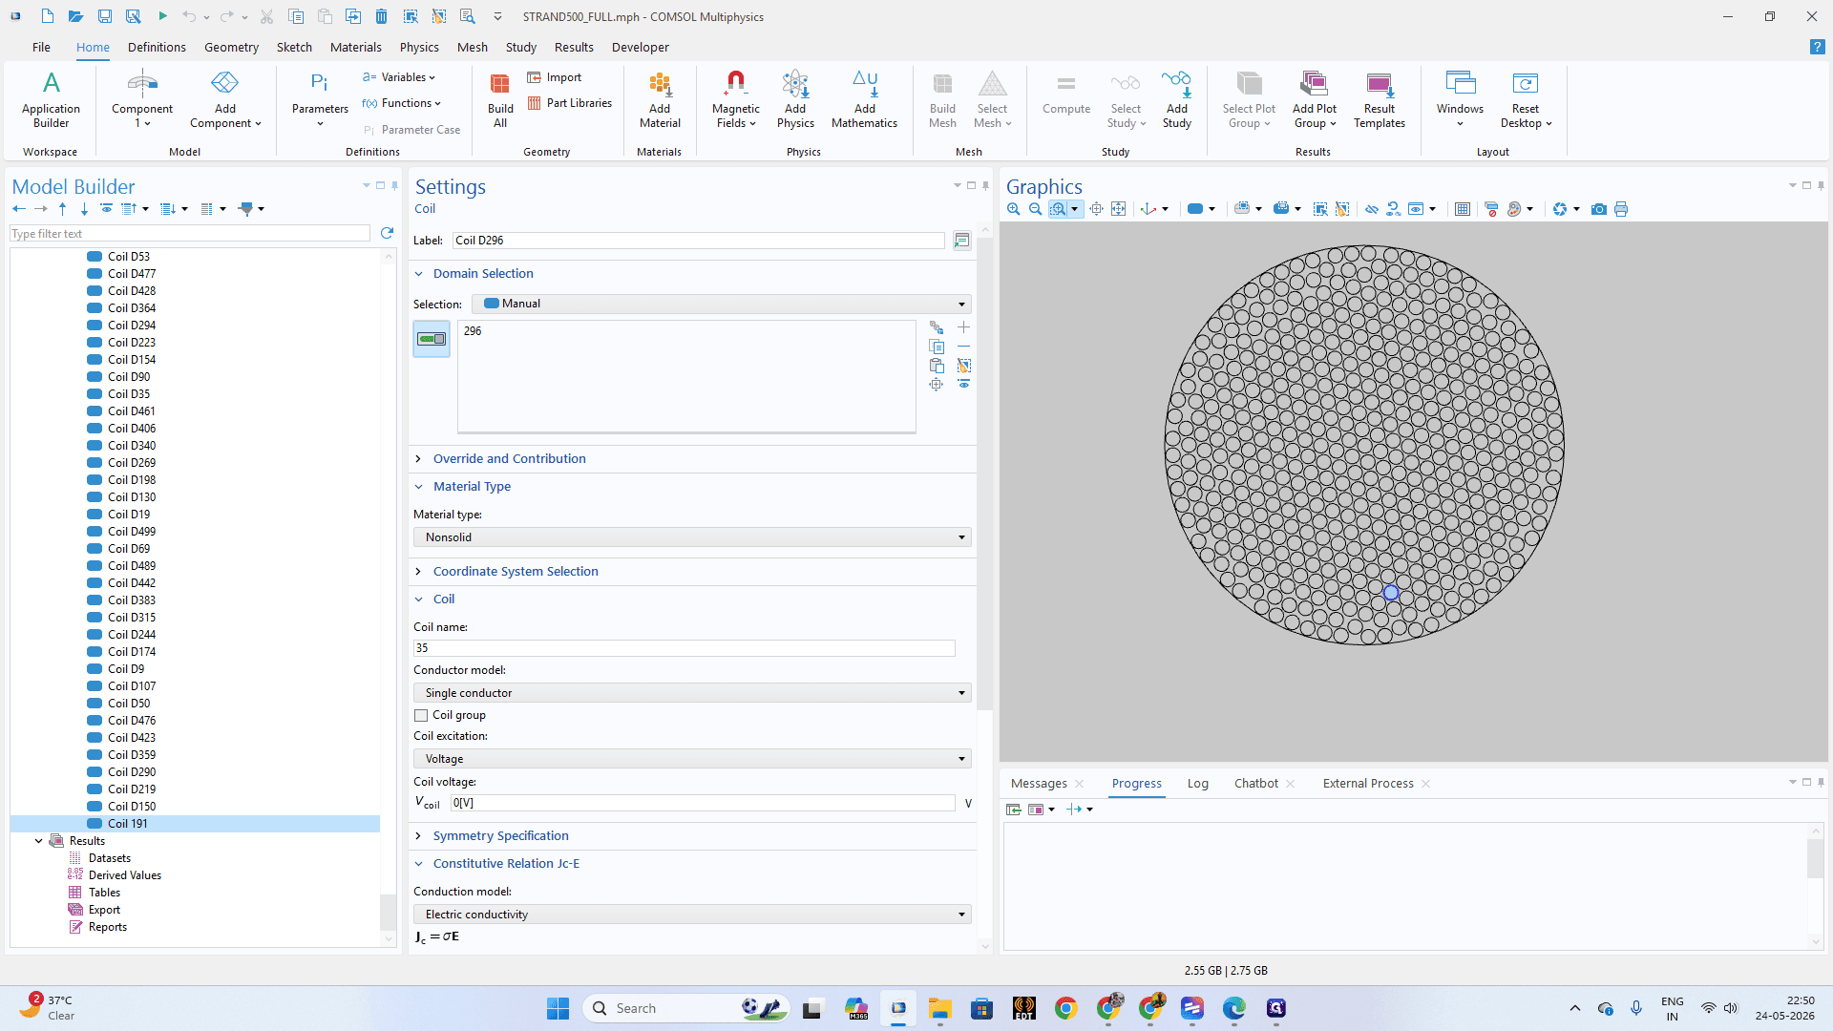The height and width of the screenshot is (1031, 1833).
Task: Go to previous node in Model Builder
Action: point(19,208)
